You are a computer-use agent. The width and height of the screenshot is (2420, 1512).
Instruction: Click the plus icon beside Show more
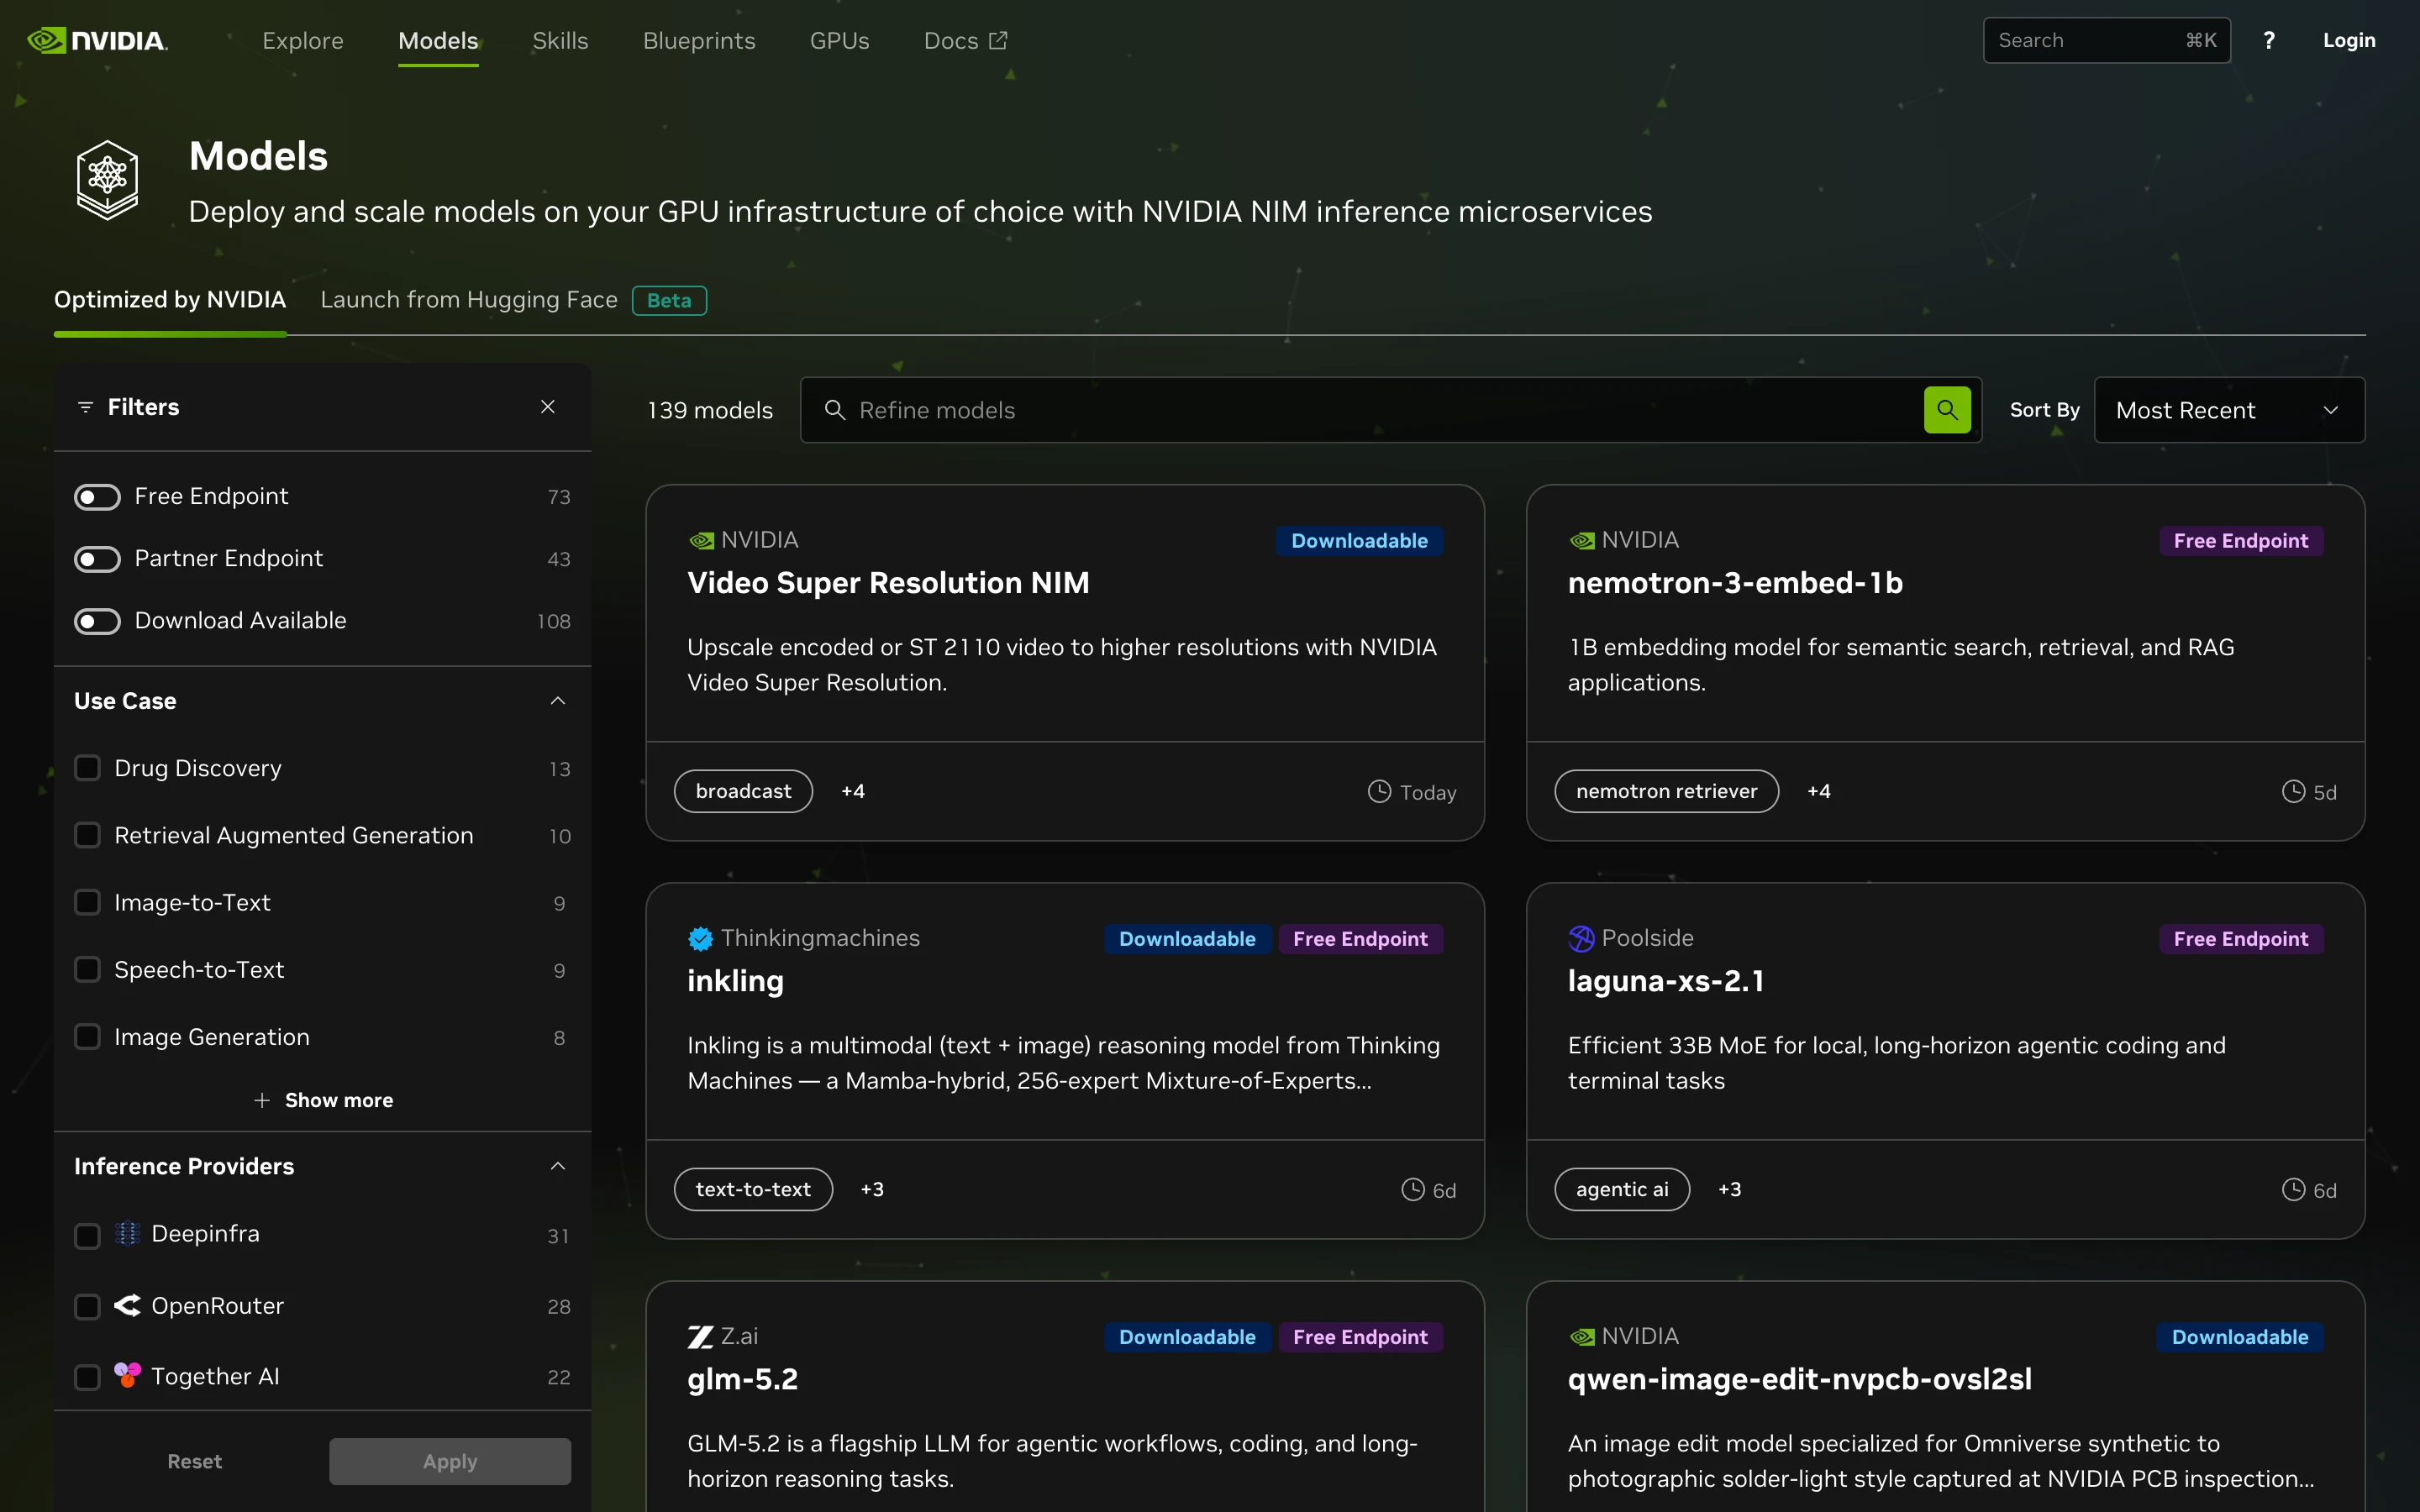(262, 1100)
